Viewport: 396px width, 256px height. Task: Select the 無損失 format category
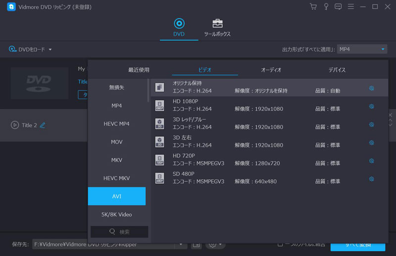117,88
